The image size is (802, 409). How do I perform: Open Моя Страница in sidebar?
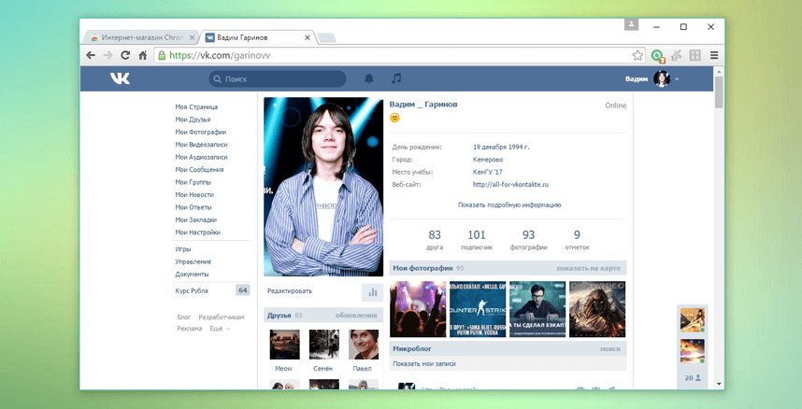tap(196, 106)
